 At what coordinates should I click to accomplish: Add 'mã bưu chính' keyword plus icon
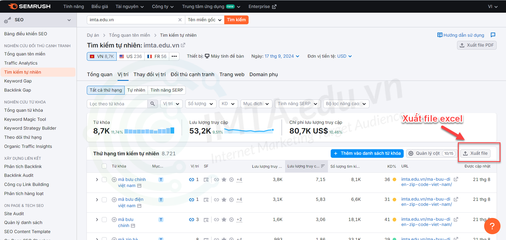point(114,220)
